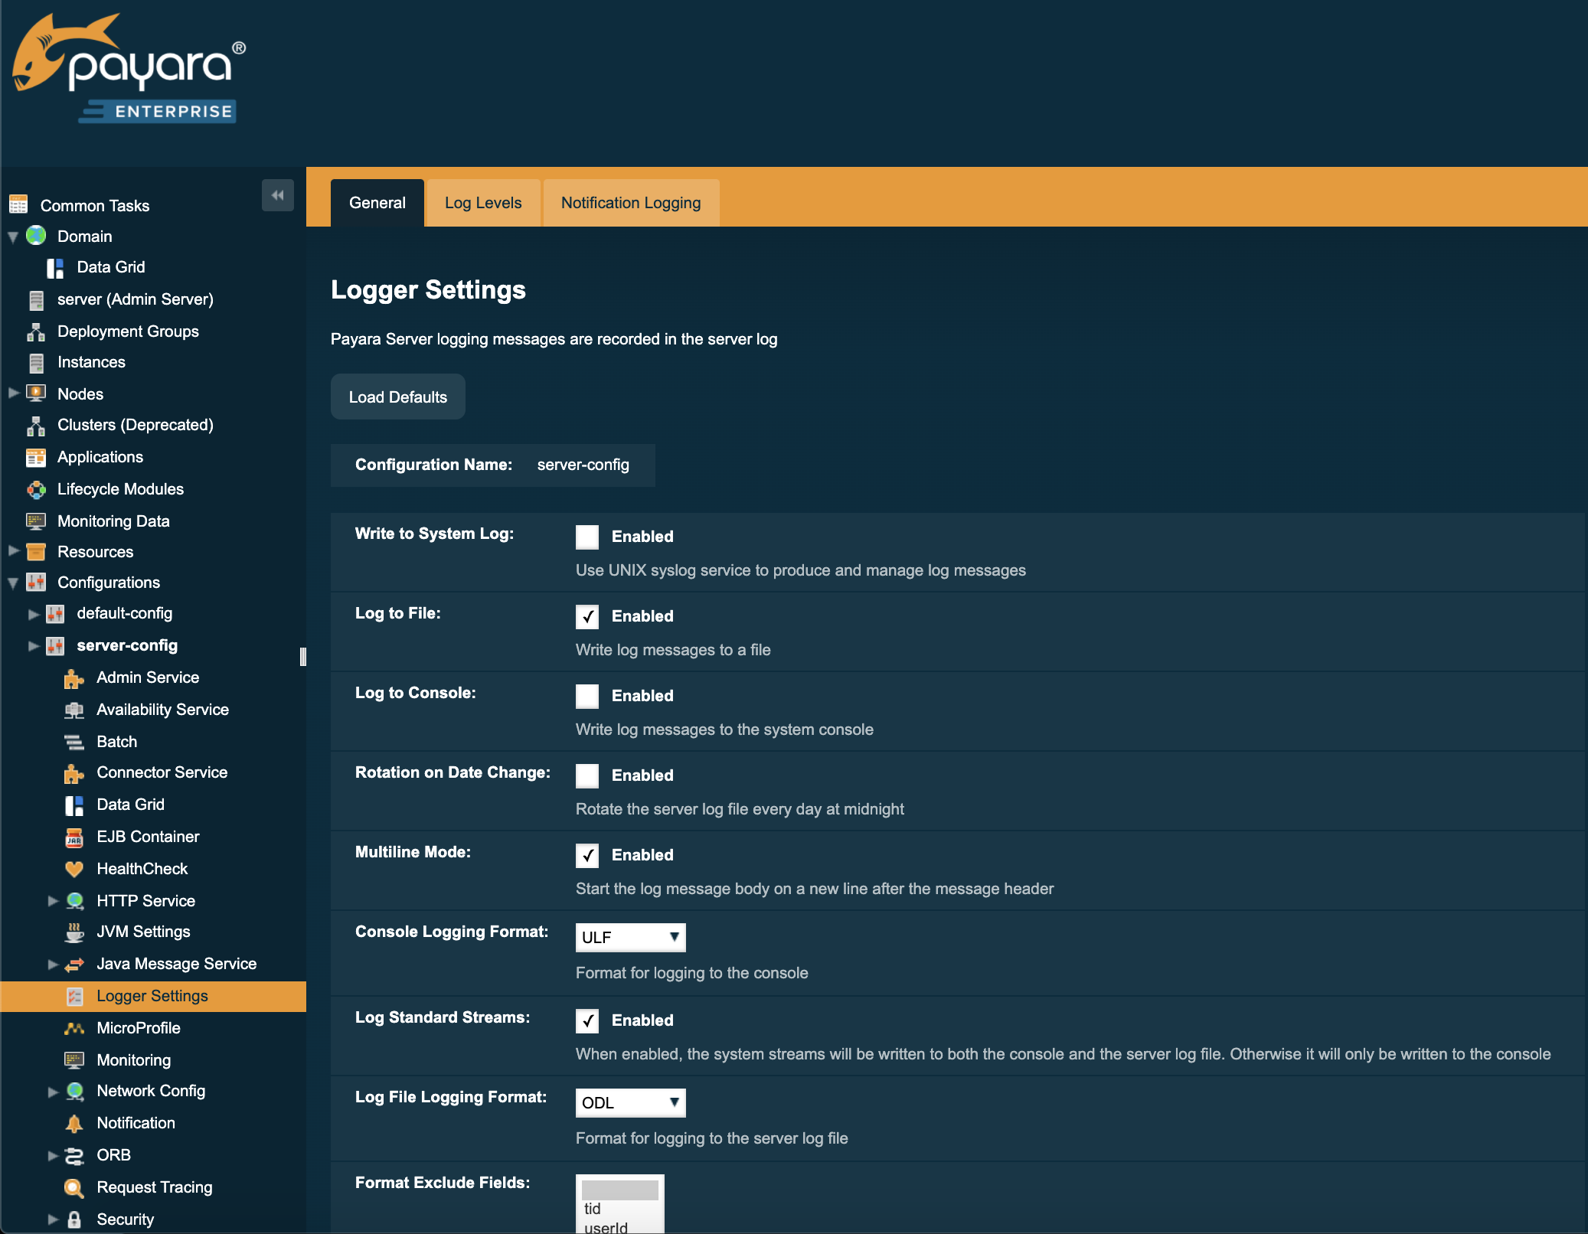Click the Request Tracing magnifier icon

[x=74, y=1187]
